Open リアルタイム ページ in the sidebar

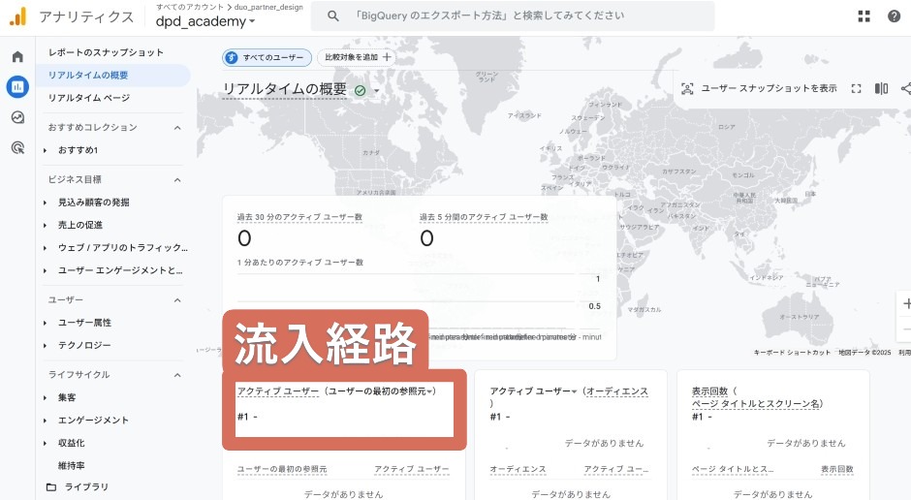point(89,98)
